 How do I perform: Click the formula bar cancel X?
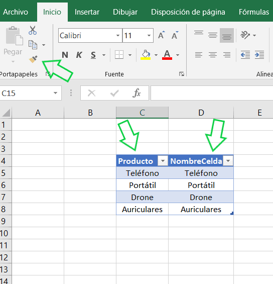[x=91, y=93]
